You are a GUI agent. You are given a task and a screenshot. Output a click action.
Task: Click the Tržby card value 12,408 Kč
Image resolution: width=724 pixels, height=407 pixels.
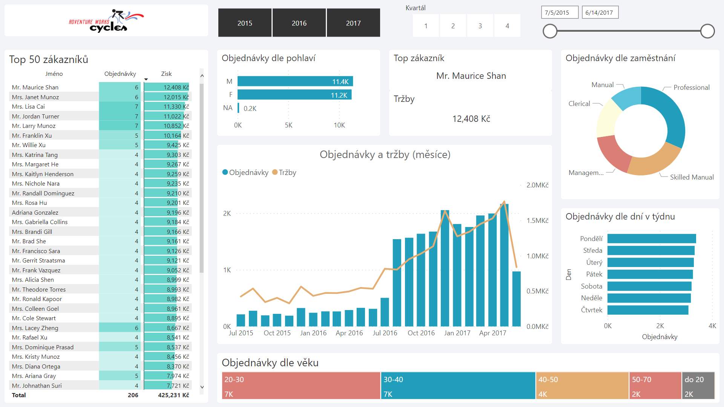(471, 119)
